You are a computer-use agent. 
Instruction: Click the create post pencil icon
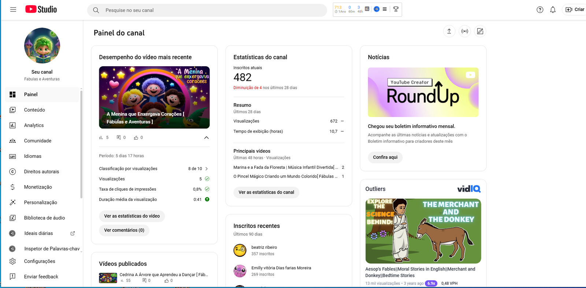(480, 31)
